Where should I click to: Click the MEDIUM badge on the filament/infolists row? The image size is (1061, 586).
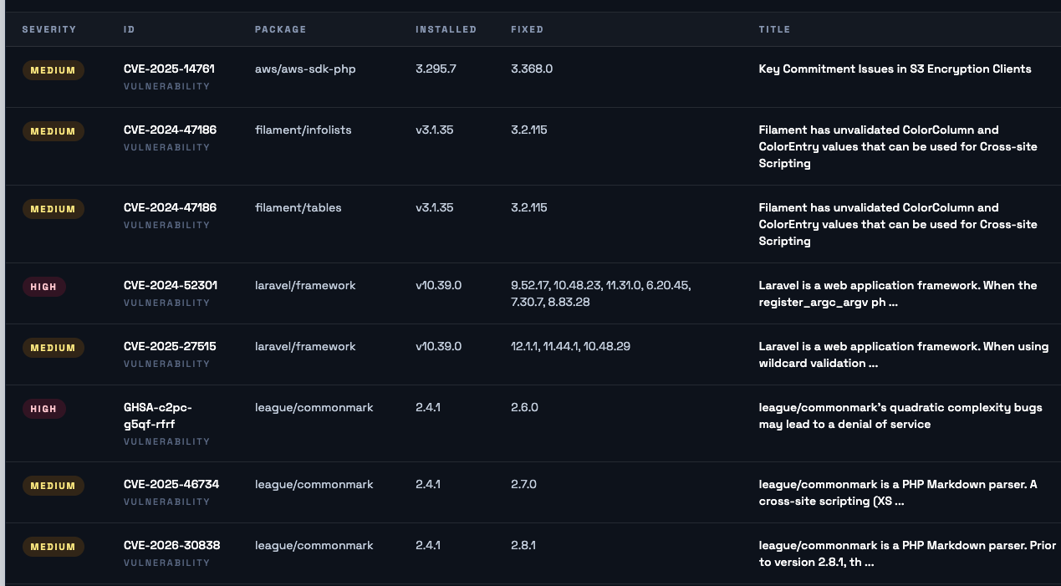53,131
